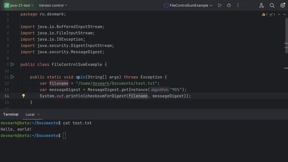This screenshot has height=162, width=288.
Task: Select the Terminal tool window tab
Action: coord(11,114)
